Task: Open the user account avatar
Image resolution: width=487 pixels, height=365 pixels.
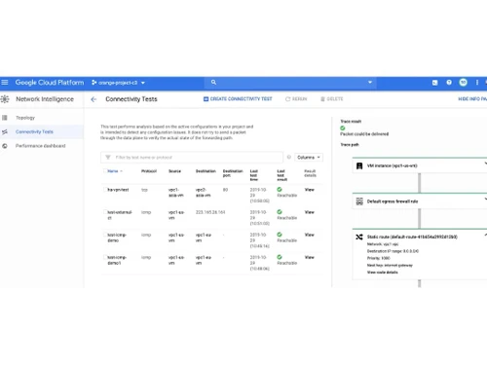Action: 464,83
